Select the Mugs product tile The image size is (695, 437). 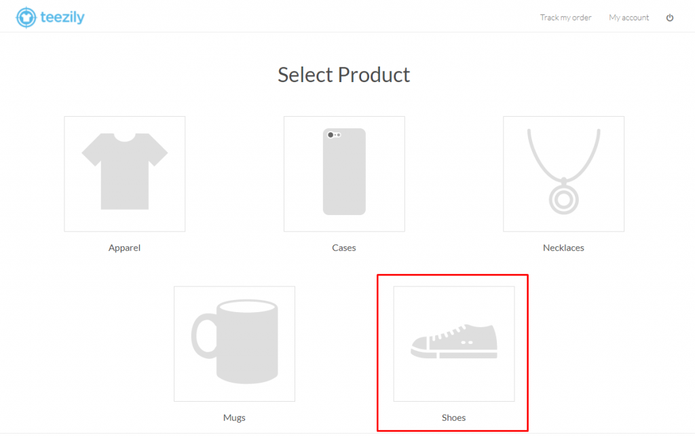coord(234,344)
